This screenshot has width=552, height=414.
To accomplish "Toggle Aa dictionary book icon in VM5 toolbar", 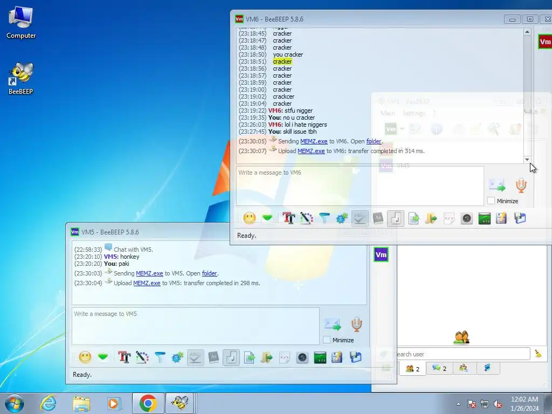I will click(x=213, y=357).
